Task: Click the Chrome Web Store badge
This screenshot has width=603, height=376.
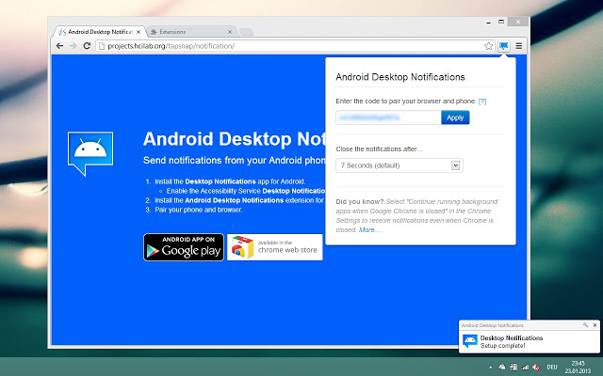Action: click(x=274, y=247)
